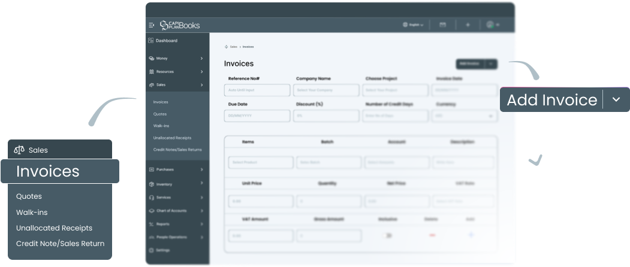Click the Sales breadcrumb link
The width and height of the screenshot is (630, 267).
(233, 46)
